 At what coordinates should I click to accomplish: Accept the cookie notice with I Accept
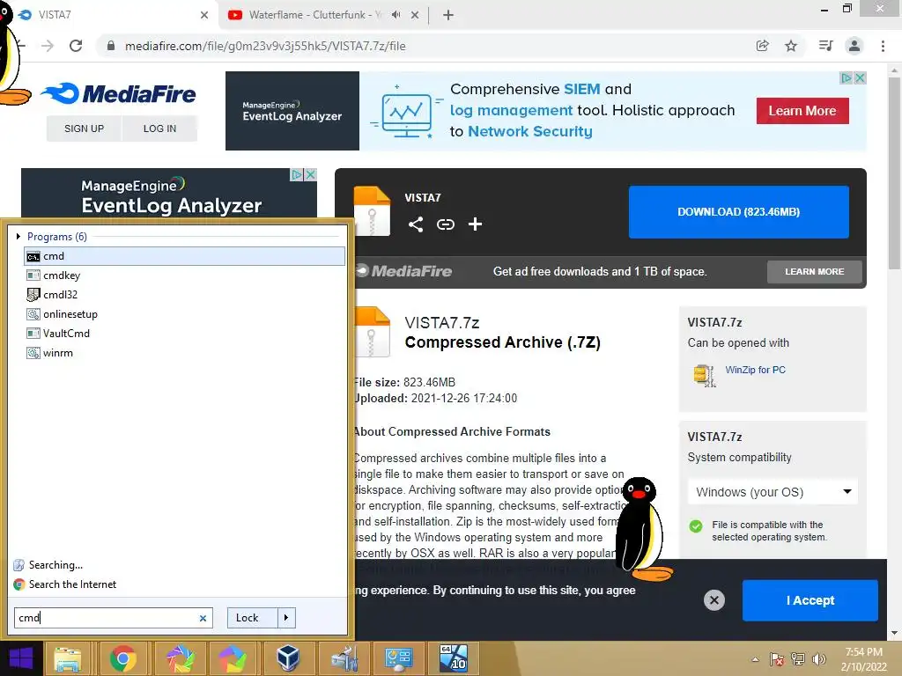tap(810, 600)
